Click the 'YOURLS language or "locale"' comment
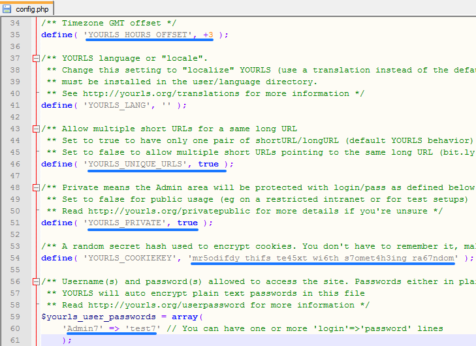Viewport: 476px width, 346px height. coord(125,58)
